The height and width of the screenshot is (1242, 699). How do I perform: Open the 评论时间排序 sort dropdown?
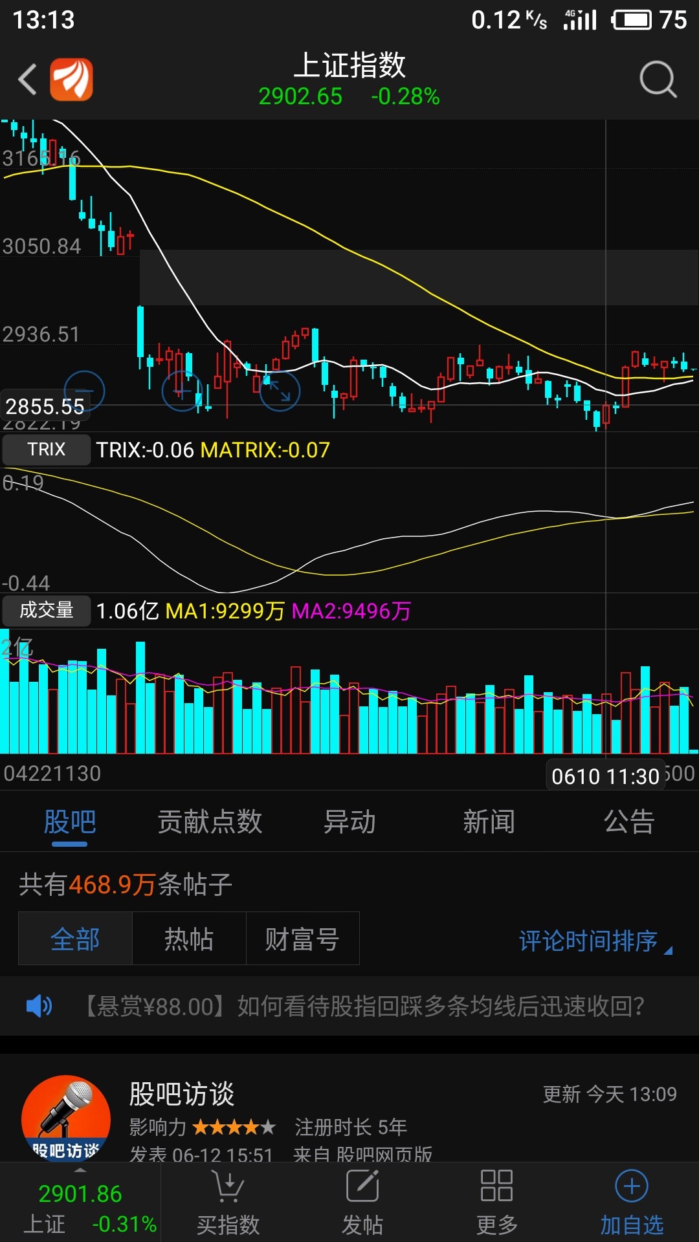[595, 941]
